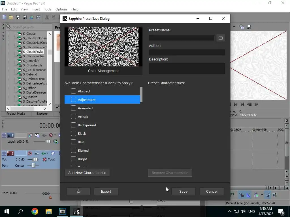The image size is (290, 217).
Task: Check the Blue characteristic
Action: (74, 142)
